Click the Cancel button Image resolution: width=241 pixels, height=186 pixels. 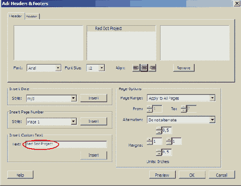point(222,175)
